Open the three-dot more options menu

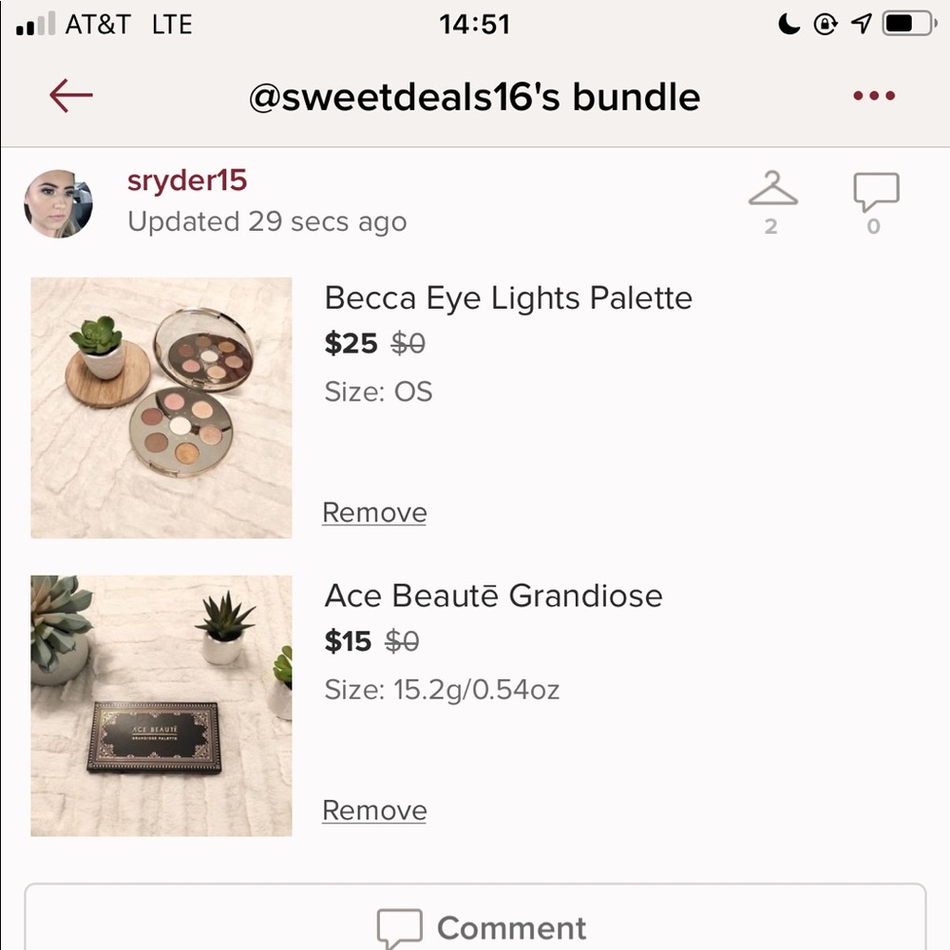tap(874, 96)
